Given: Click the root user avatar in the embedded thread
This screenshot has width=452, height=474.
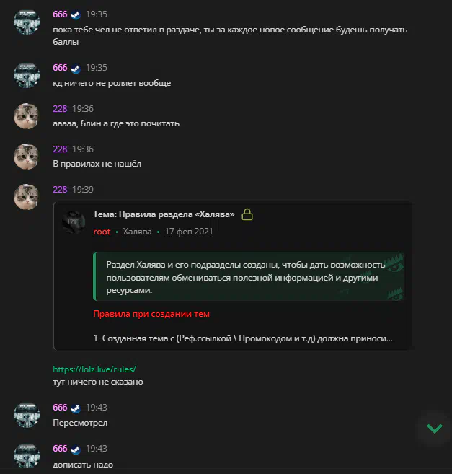Looking at the screenshot, I should click(x=74, y=222).
